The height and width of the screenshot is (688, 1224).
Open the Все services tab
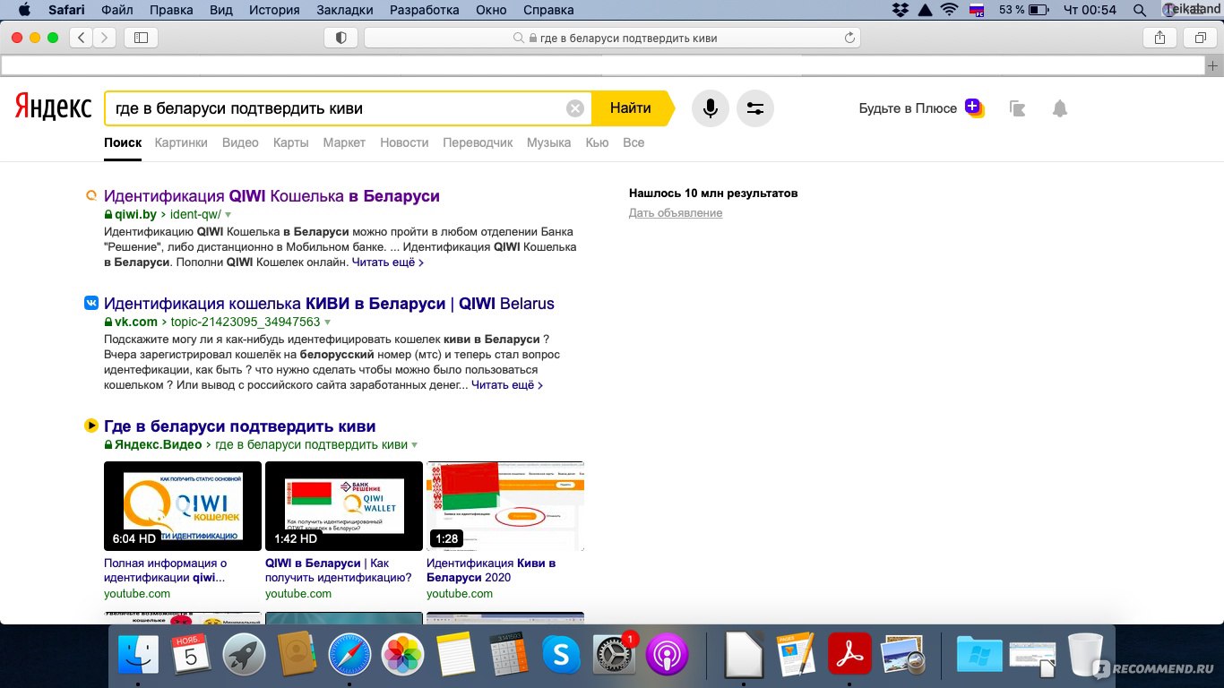click(634, 142)
